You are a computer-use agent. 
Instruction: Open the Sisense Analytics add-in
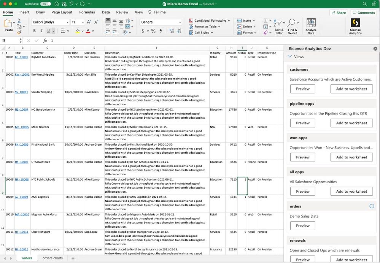click(355, 26)
